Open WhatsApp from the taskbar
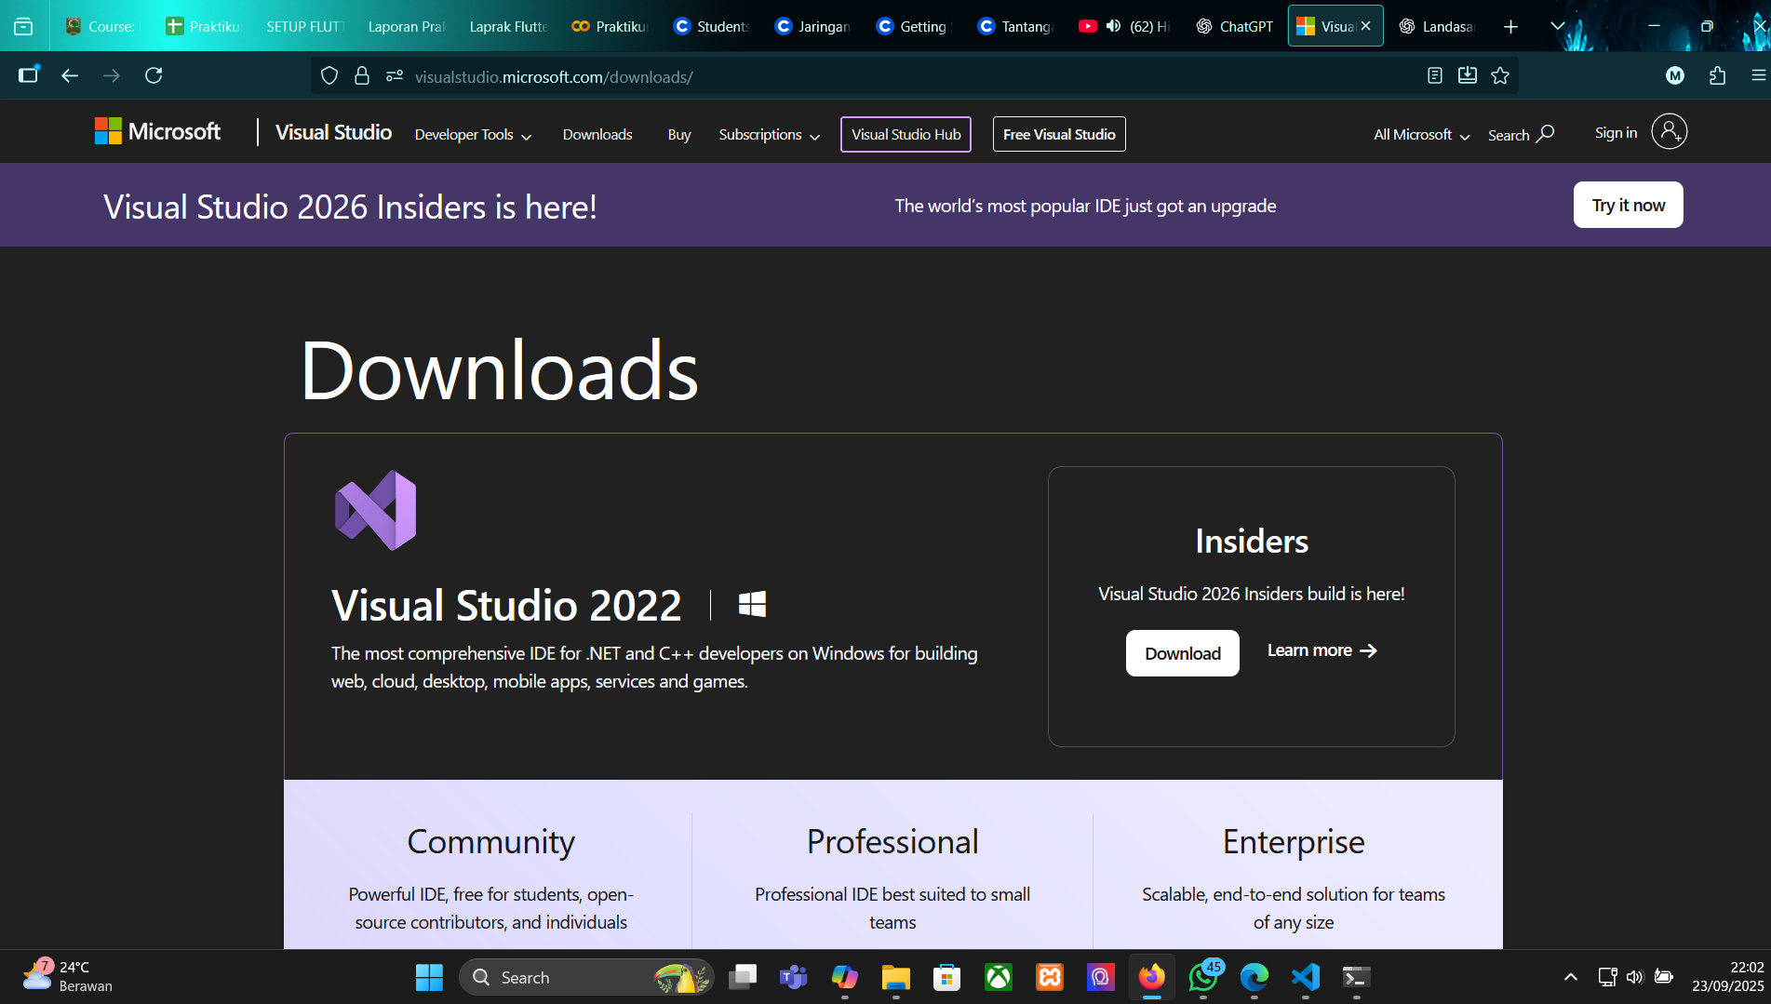The width and height of the screenshot is (1771, 1004). (1202, 977)
